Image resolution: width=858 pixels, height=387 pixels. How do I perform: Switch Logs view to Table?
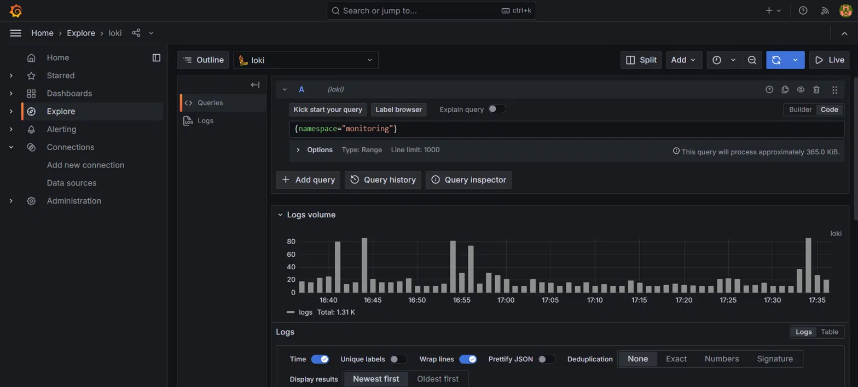829,332
